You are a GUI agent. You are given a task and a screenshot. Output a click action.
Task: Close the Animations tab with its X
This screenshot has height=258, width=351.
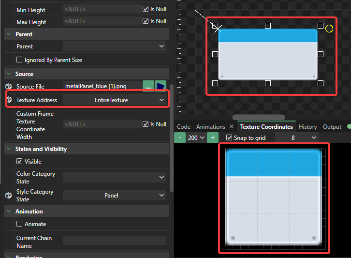(x=231, y=127)
